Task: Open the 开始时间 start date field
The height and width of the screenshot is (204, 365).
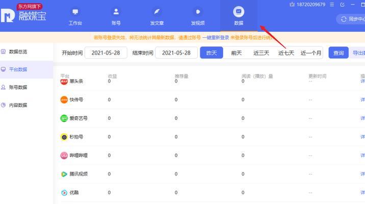Action: pyautogui.click(x=106, y=53)
